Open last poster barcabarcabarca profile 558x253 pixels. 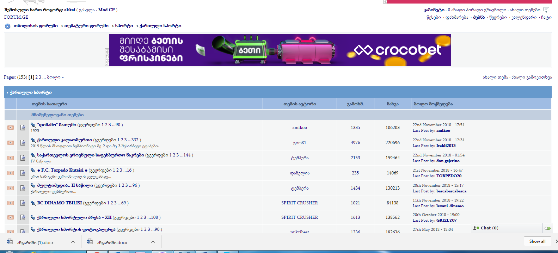(x=451, y=191)
